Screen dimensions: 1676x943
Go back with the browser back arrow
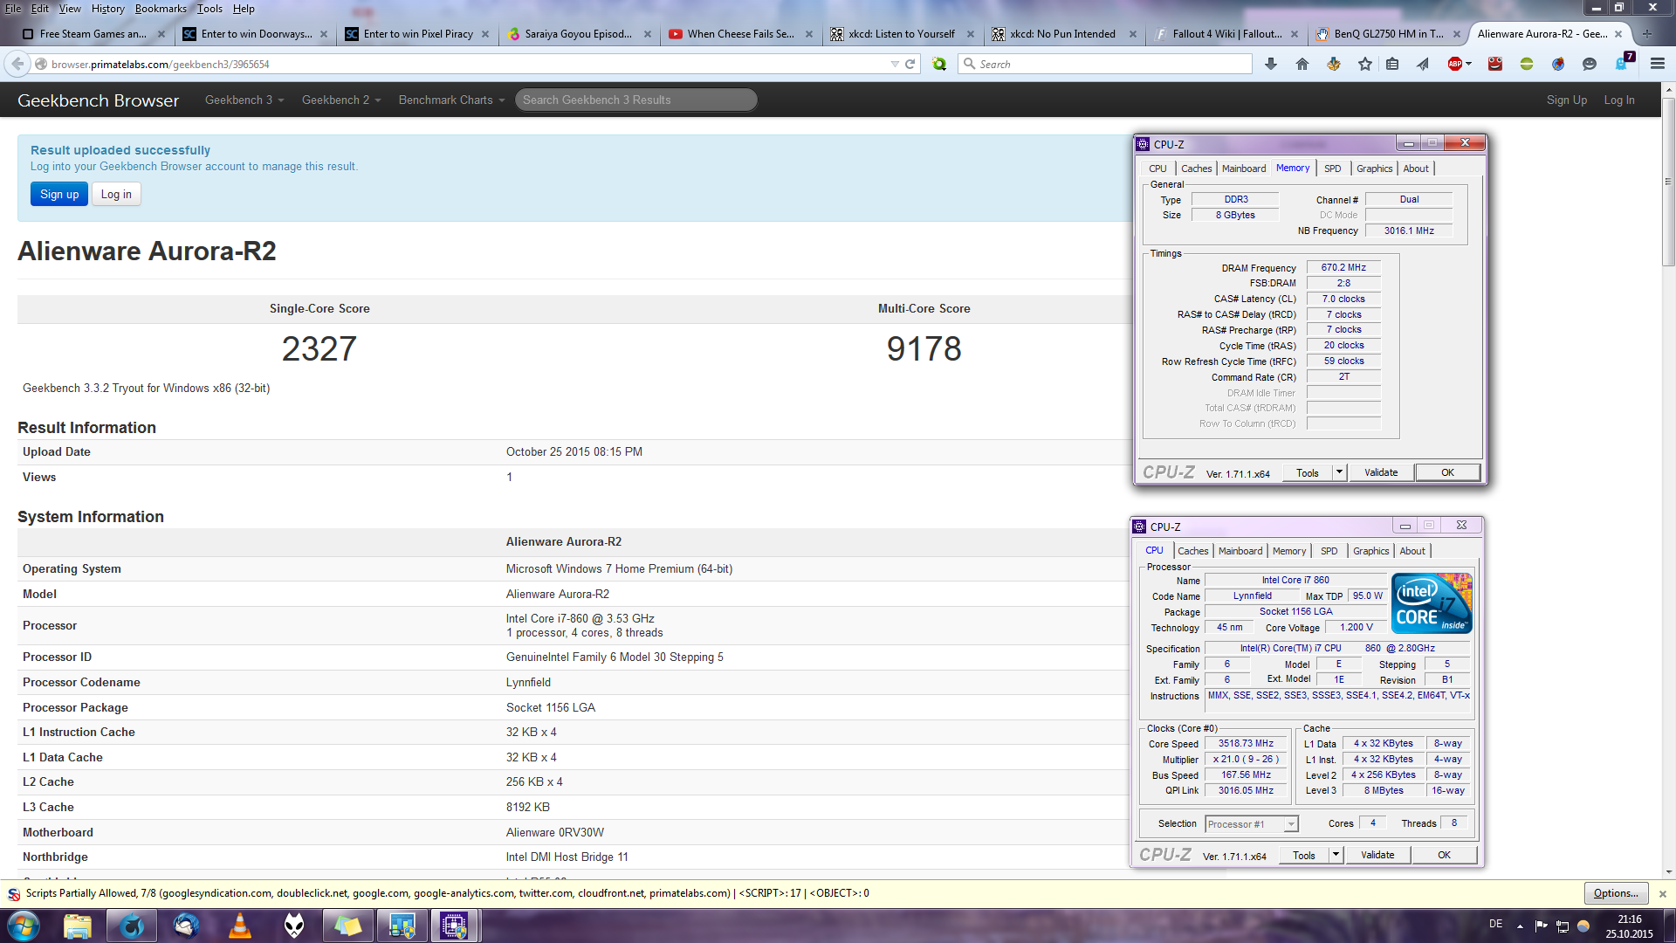17,64
